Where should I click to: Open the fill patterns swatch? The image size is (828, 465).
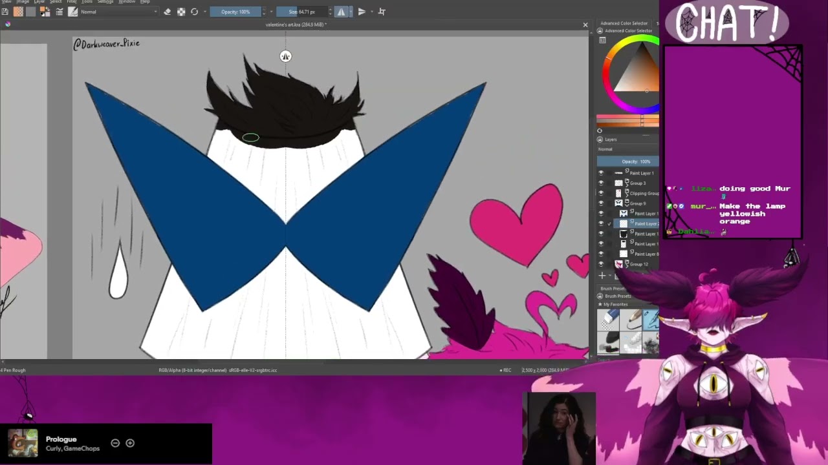click(30, 12)
